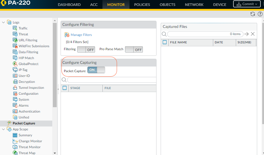Click the Manage Filters funnel icon
The width and height of the screenshot is (264, 155).
(67, 35)
